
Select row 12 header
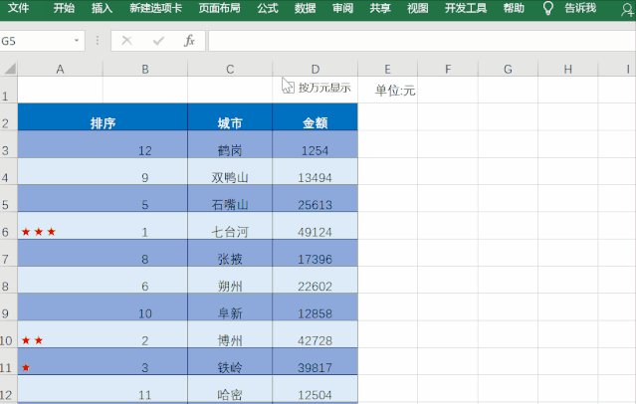[9, 389]
